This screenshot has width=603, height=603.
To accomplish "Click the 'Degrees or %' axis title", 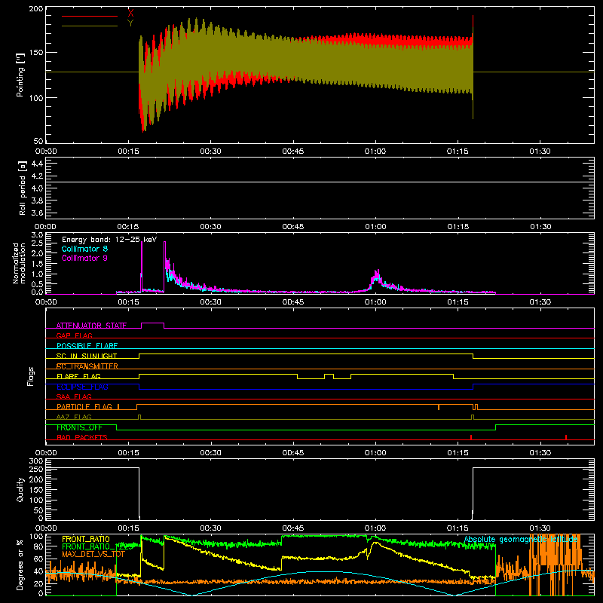I will (x=20, y=565).
